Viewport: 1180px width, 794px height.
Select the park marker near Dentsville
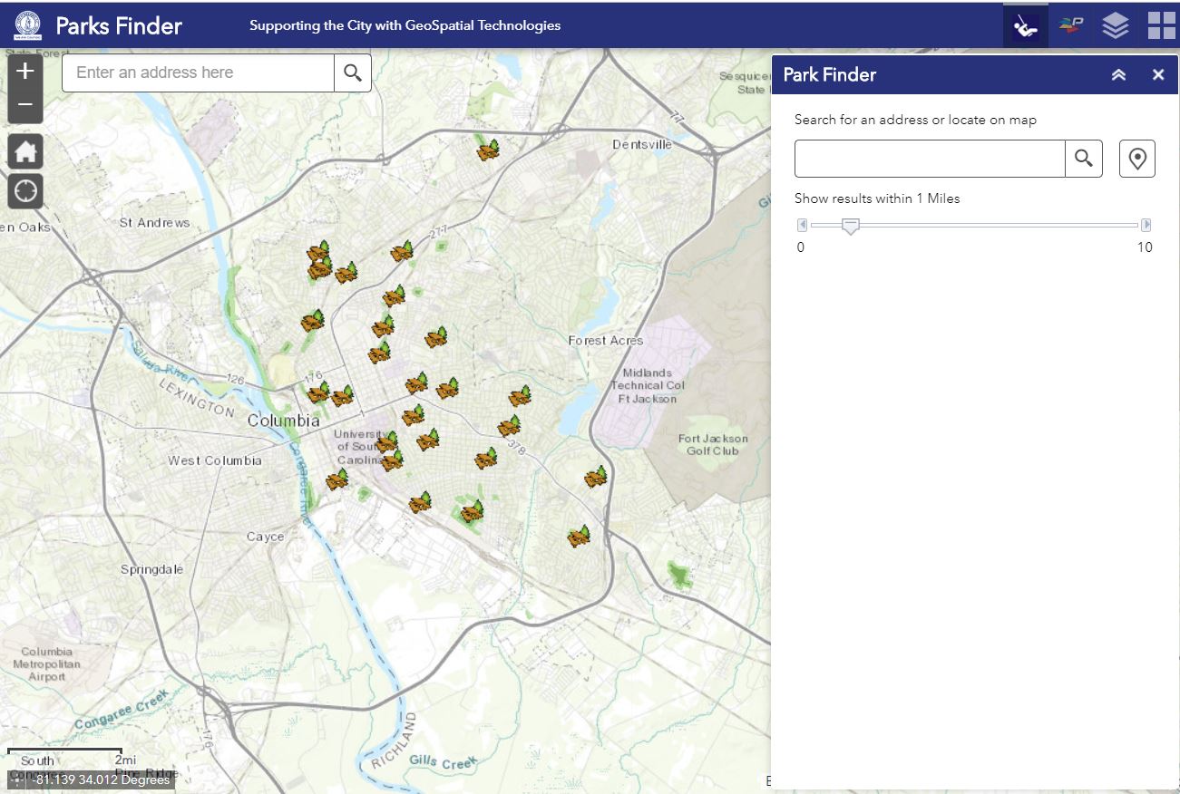click(489, 150)
